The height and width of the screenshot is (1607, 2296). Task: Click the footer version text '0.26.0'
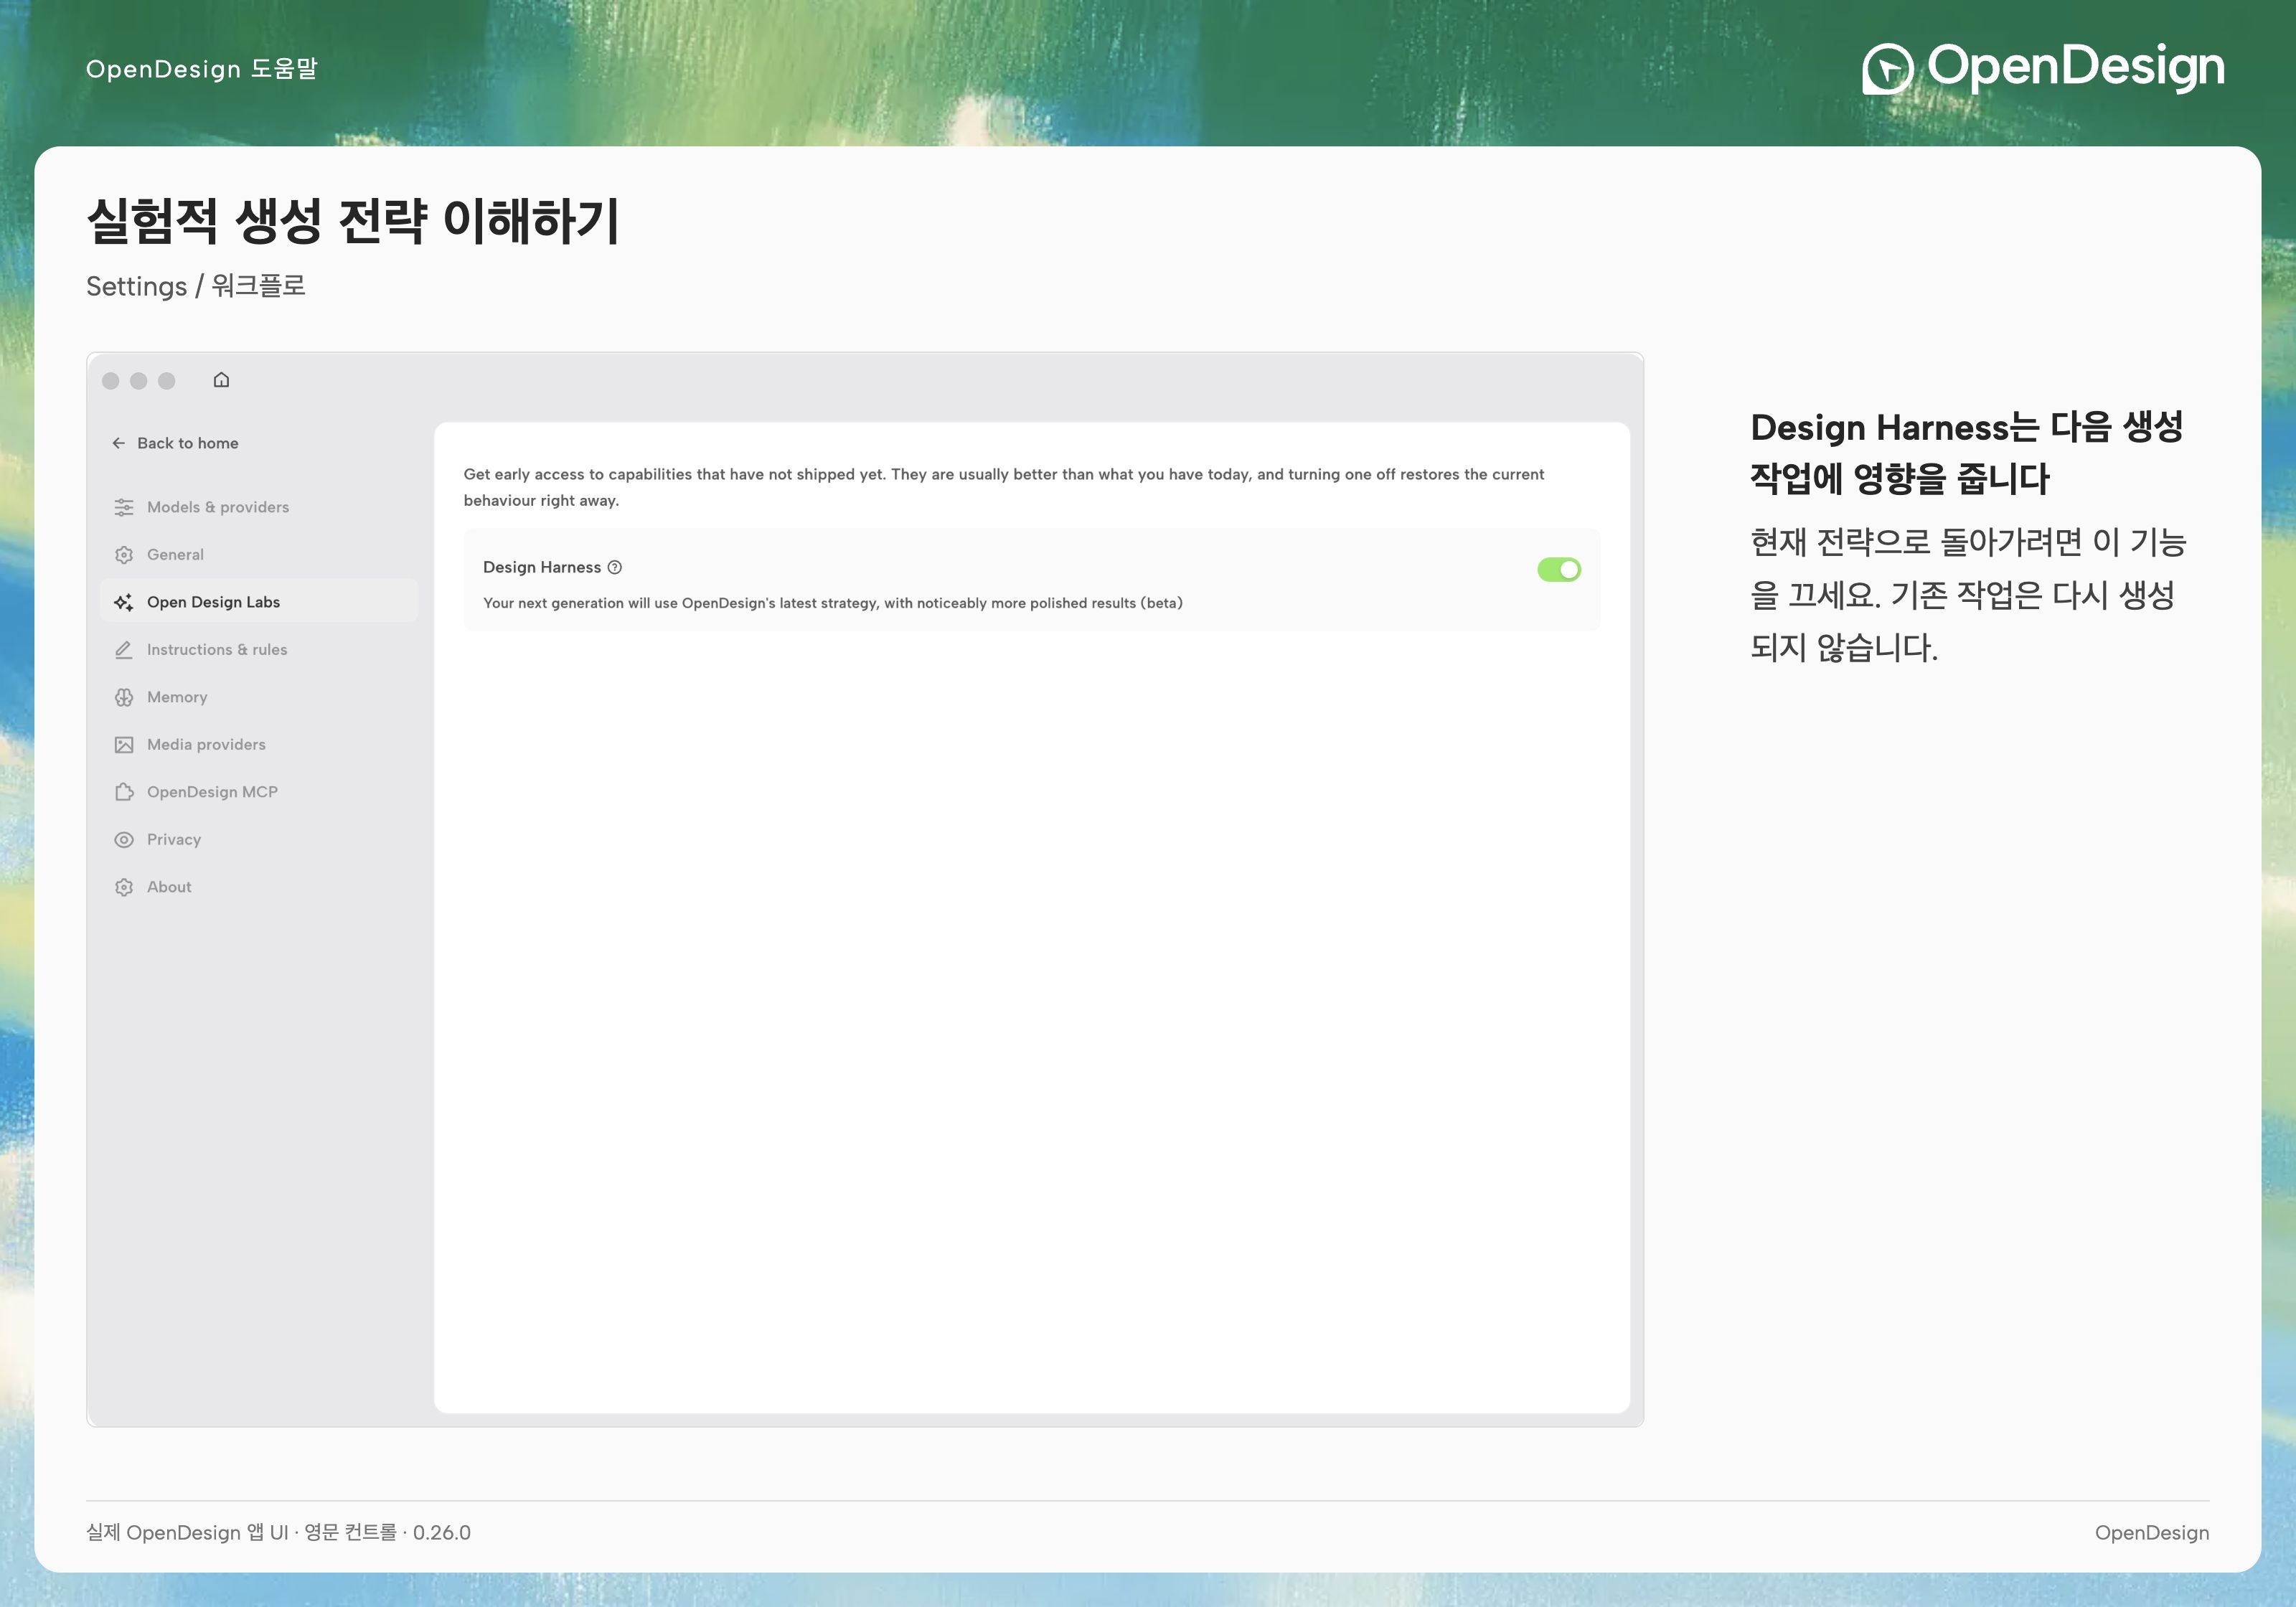coord(442,1533)
